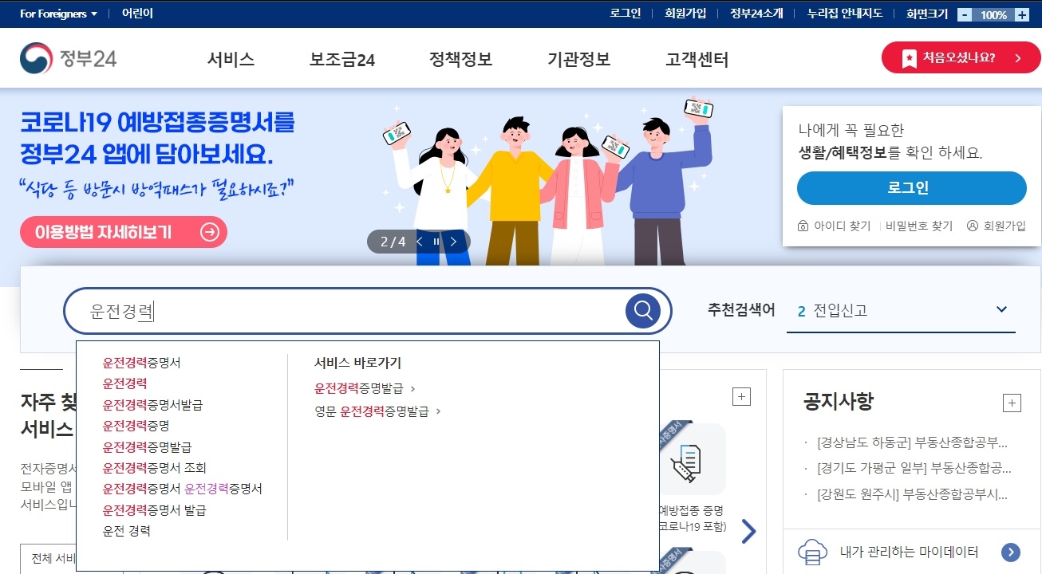
Task: Select suggestion 운전경력증명
Action: tap(136, 426)
